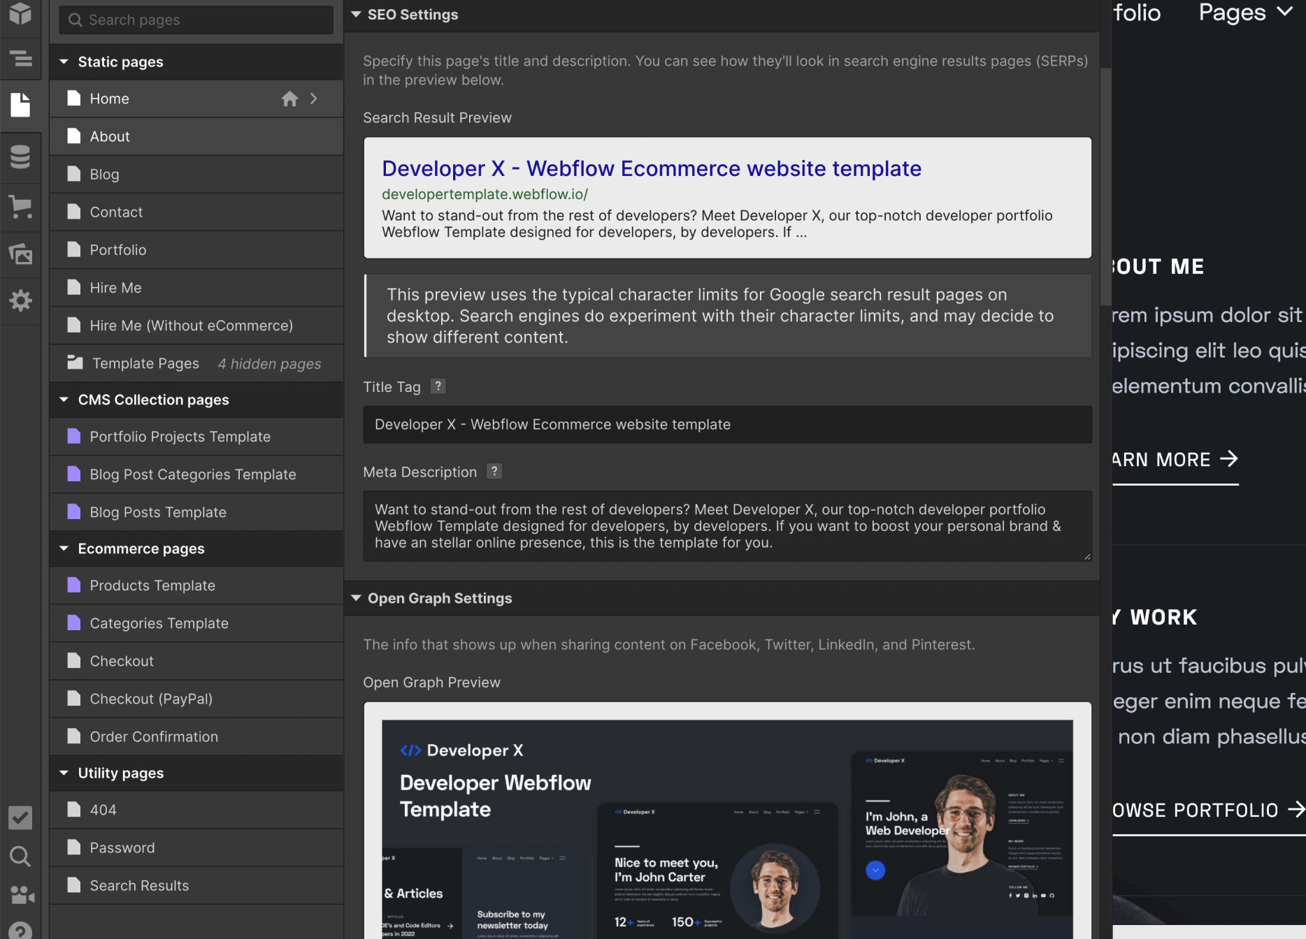The height and width of the screenshot is (939, 1306).
Task: Click the home icon next to Home page
Action: [289, 99]
